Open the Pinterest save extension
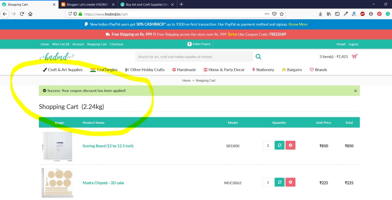The width and height of the screenshot is (392, 200). tap(379, 14)
